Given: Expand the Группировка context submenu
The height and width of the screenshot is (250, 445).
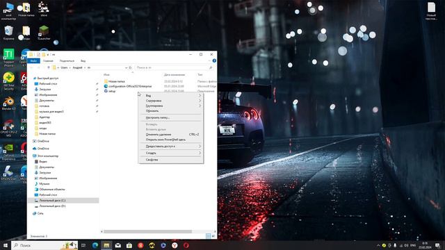Looking at the screenshot, I should (171, 106).
